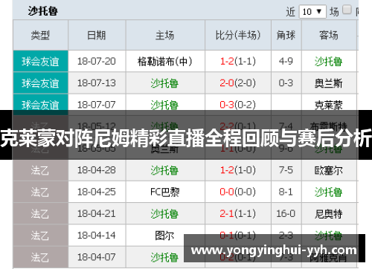The width and height of the screenshot is (372, 269).
Task: Click the 客场 column header
Action: pyautogui.click(x=329, y=35)
